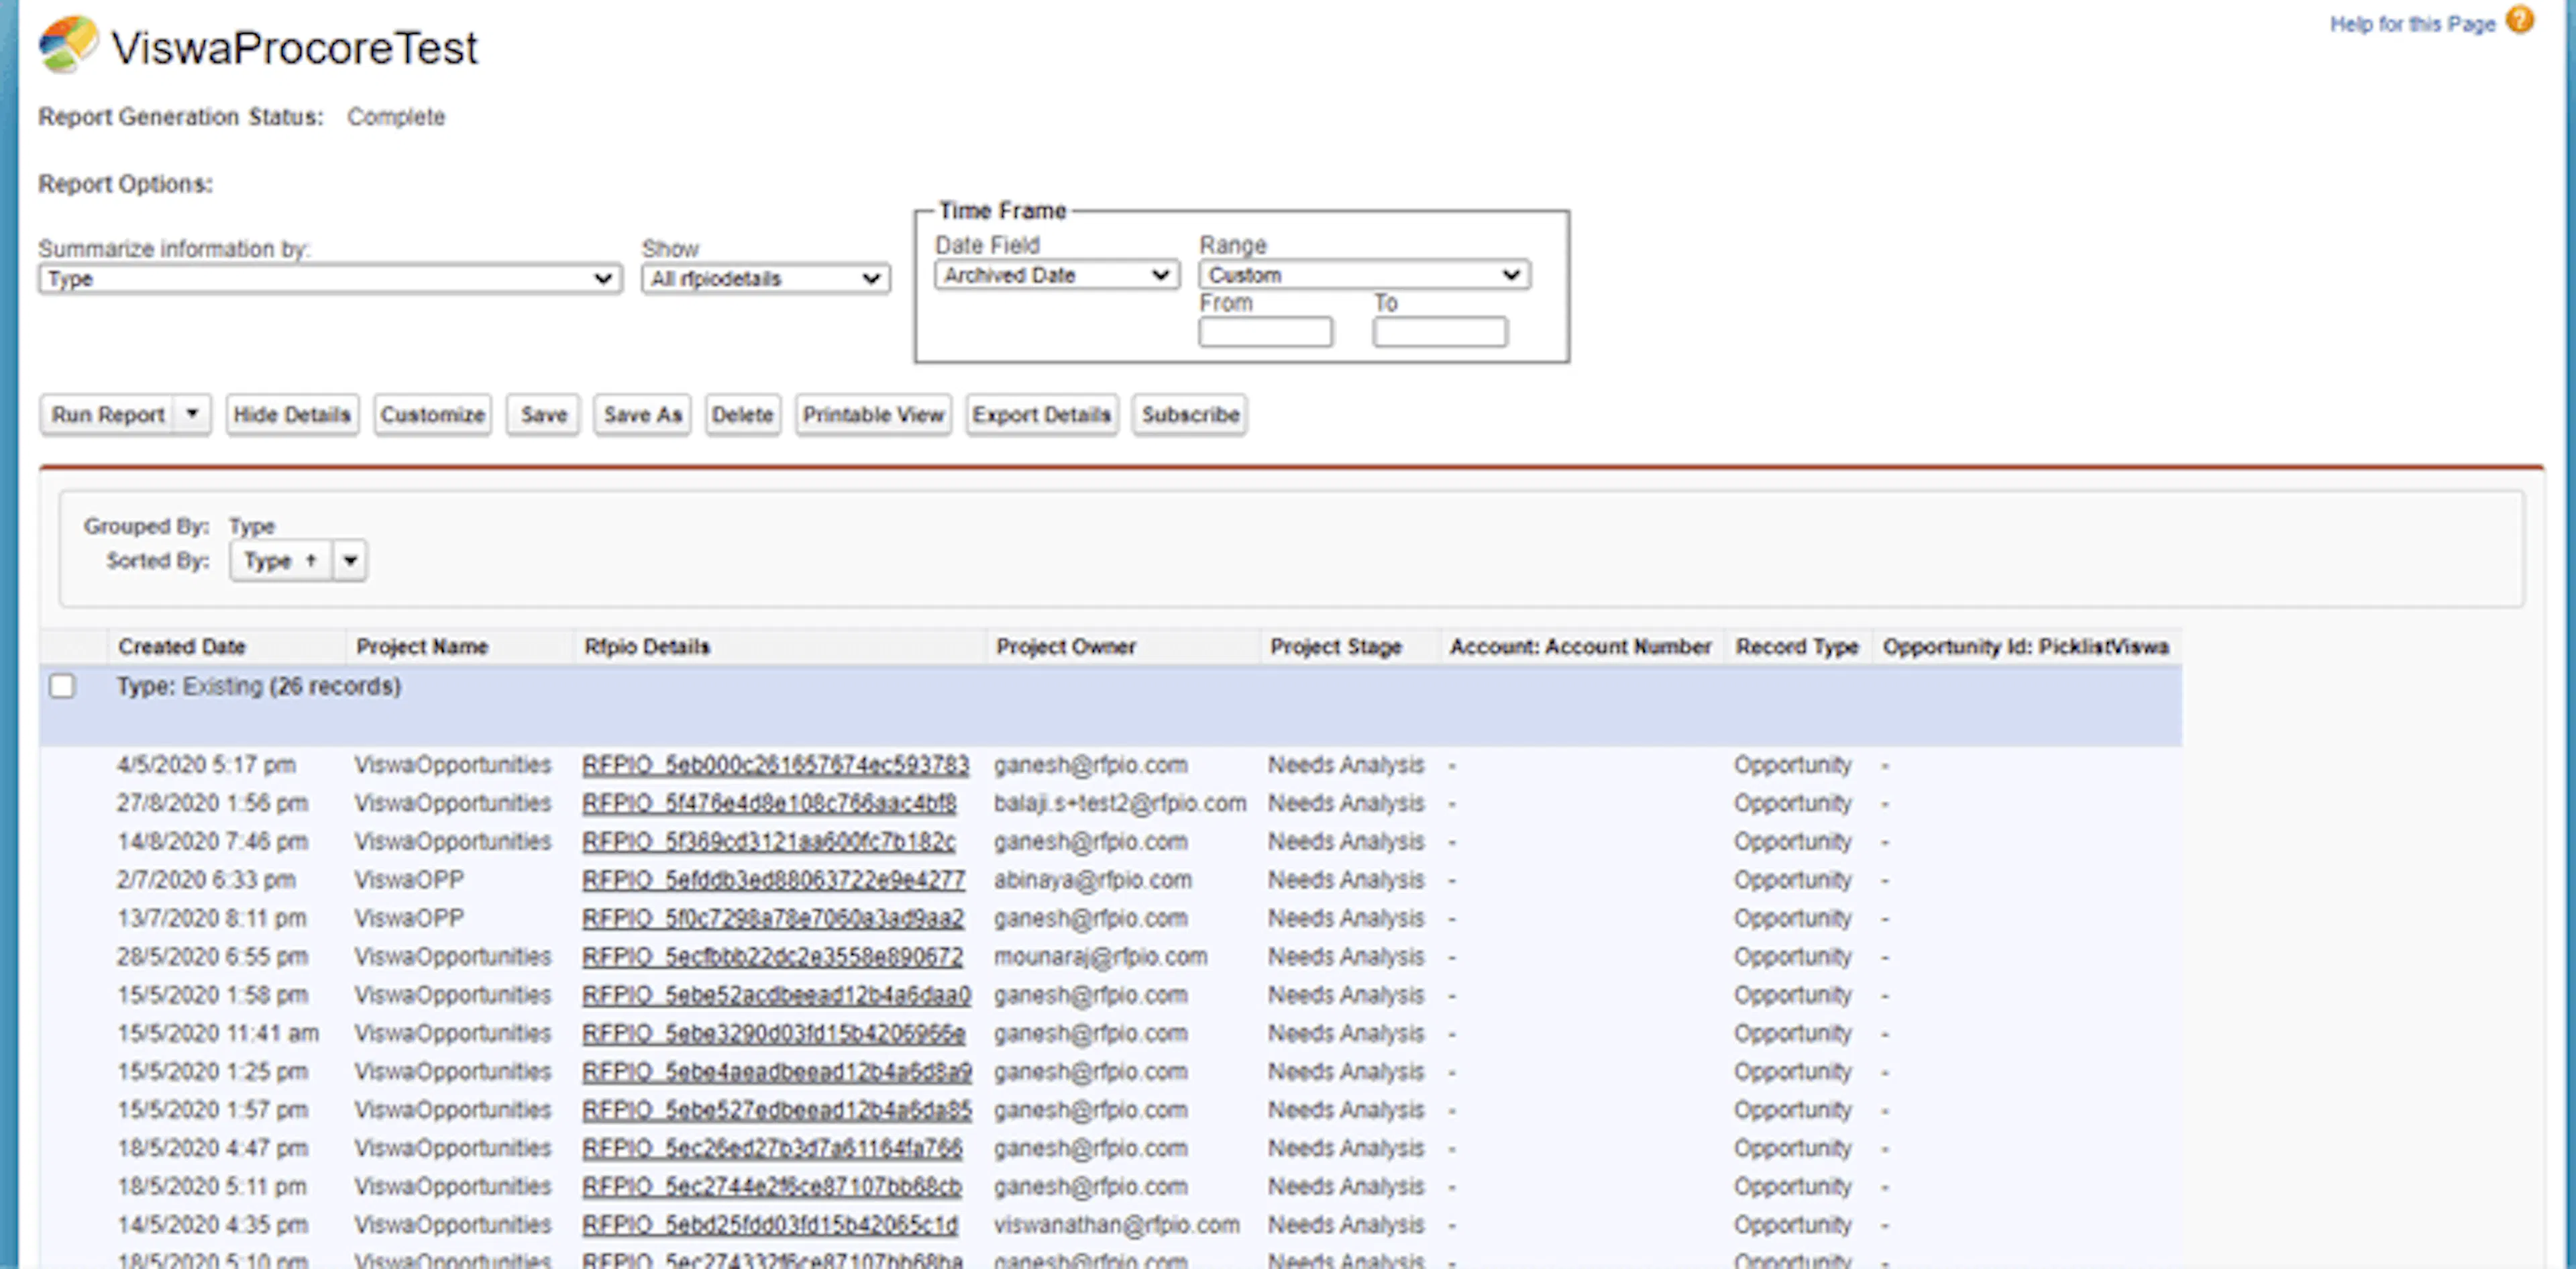Click the Subscribe button
This screenshot has height=1269, width=2576.
(x=1189, y=415)
